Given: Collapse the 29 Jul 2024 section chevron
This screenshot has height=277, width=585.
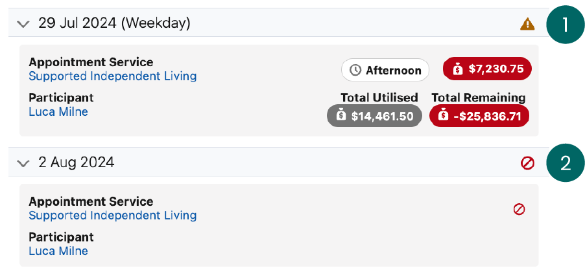Looking at the screenshot, I should pos(23,25).
